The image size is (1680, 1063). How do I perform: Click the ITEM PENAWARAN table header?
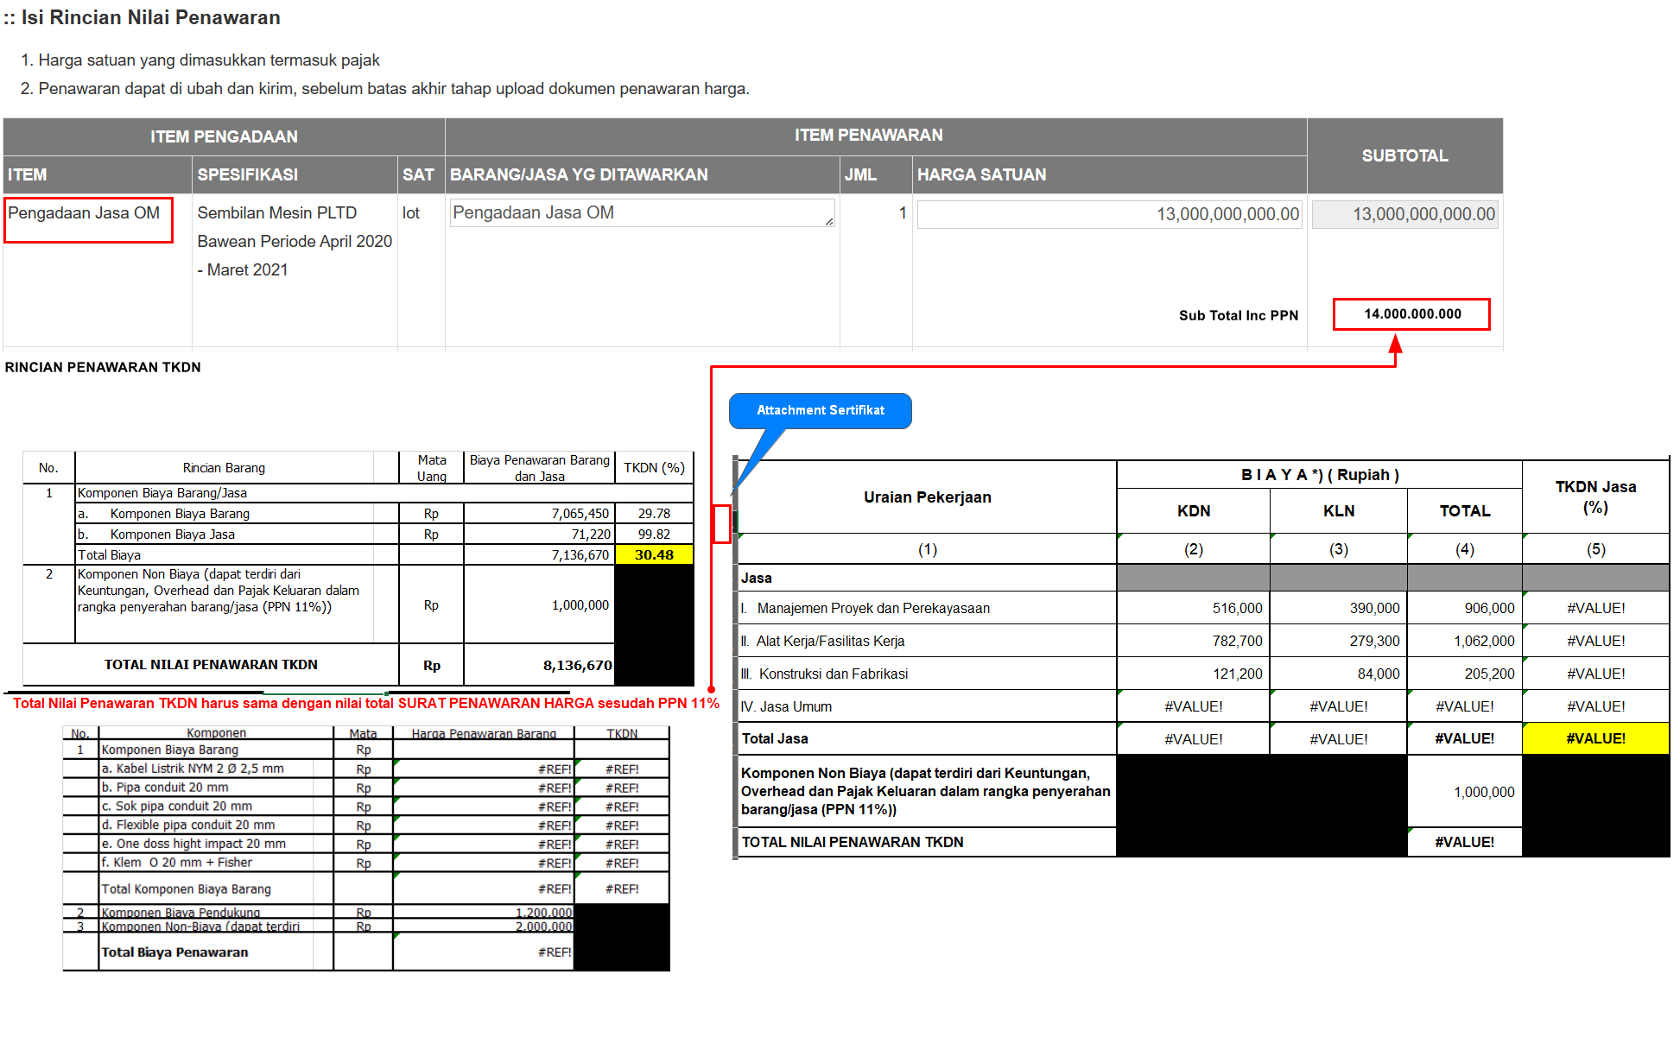[868, 136]
